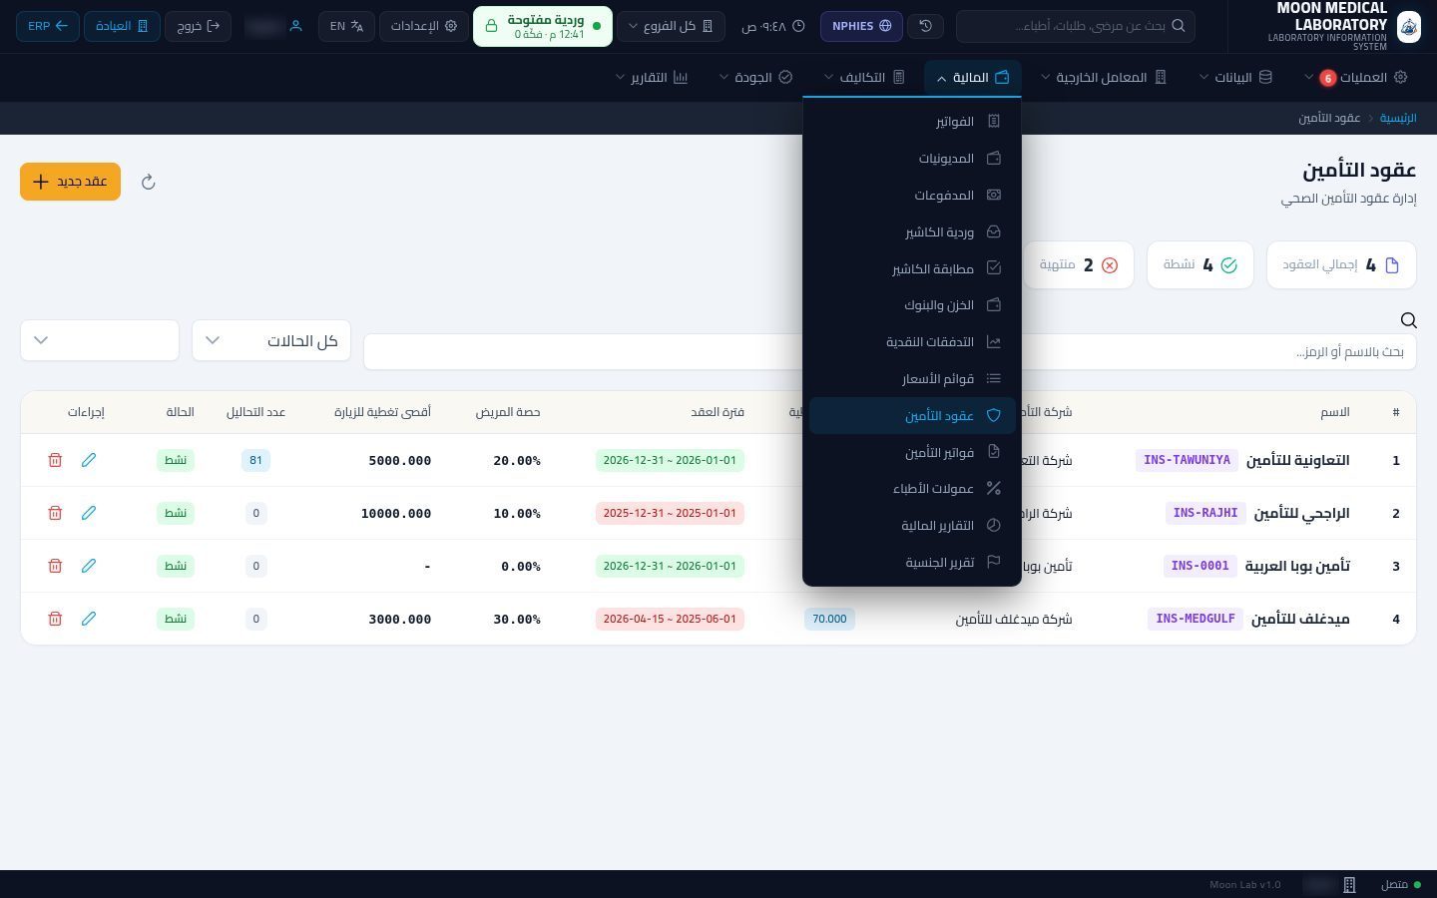Click the global patient search field

tap(1076, 26)
